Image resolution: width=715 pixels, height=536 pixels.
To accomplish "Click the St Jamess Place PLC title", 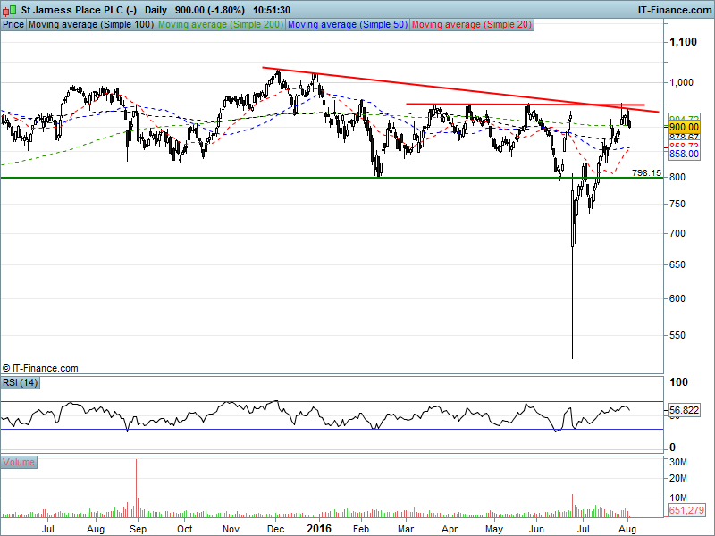I will [x=79, y=10].
